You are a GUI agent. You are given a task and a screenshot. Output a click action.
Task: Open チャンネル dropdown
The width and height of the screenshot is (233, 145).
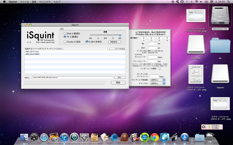tap(158, 84)
